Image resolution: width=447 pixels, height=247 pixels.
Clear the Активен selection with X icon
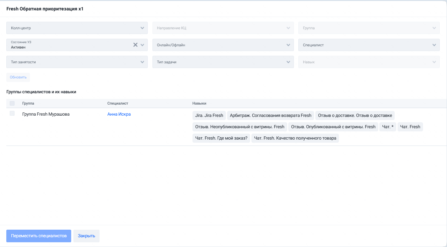135,45
